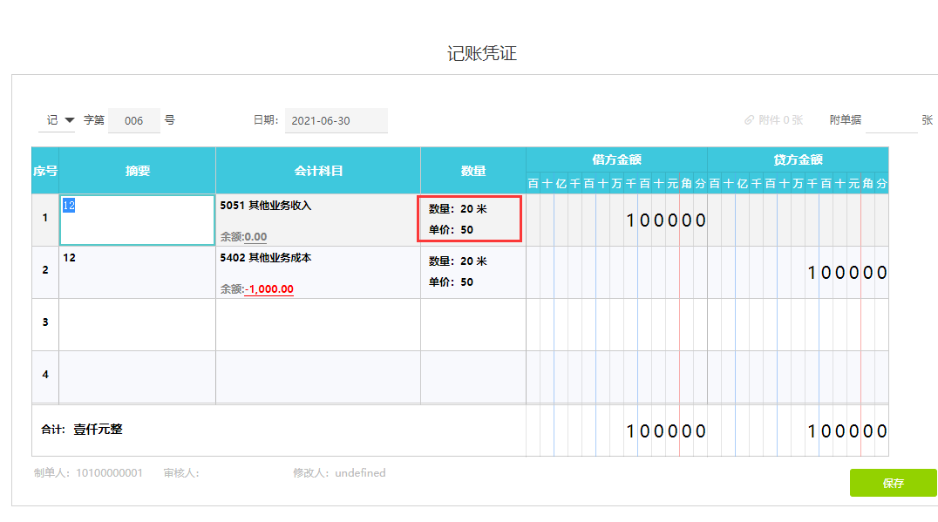Click the empty account cell in row 3
The image size is (938, 522).
pos(317,324)
